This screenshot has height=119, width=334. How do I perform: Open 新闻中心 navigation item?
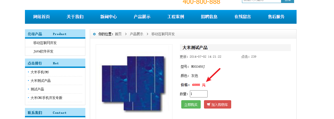(109, 17)
